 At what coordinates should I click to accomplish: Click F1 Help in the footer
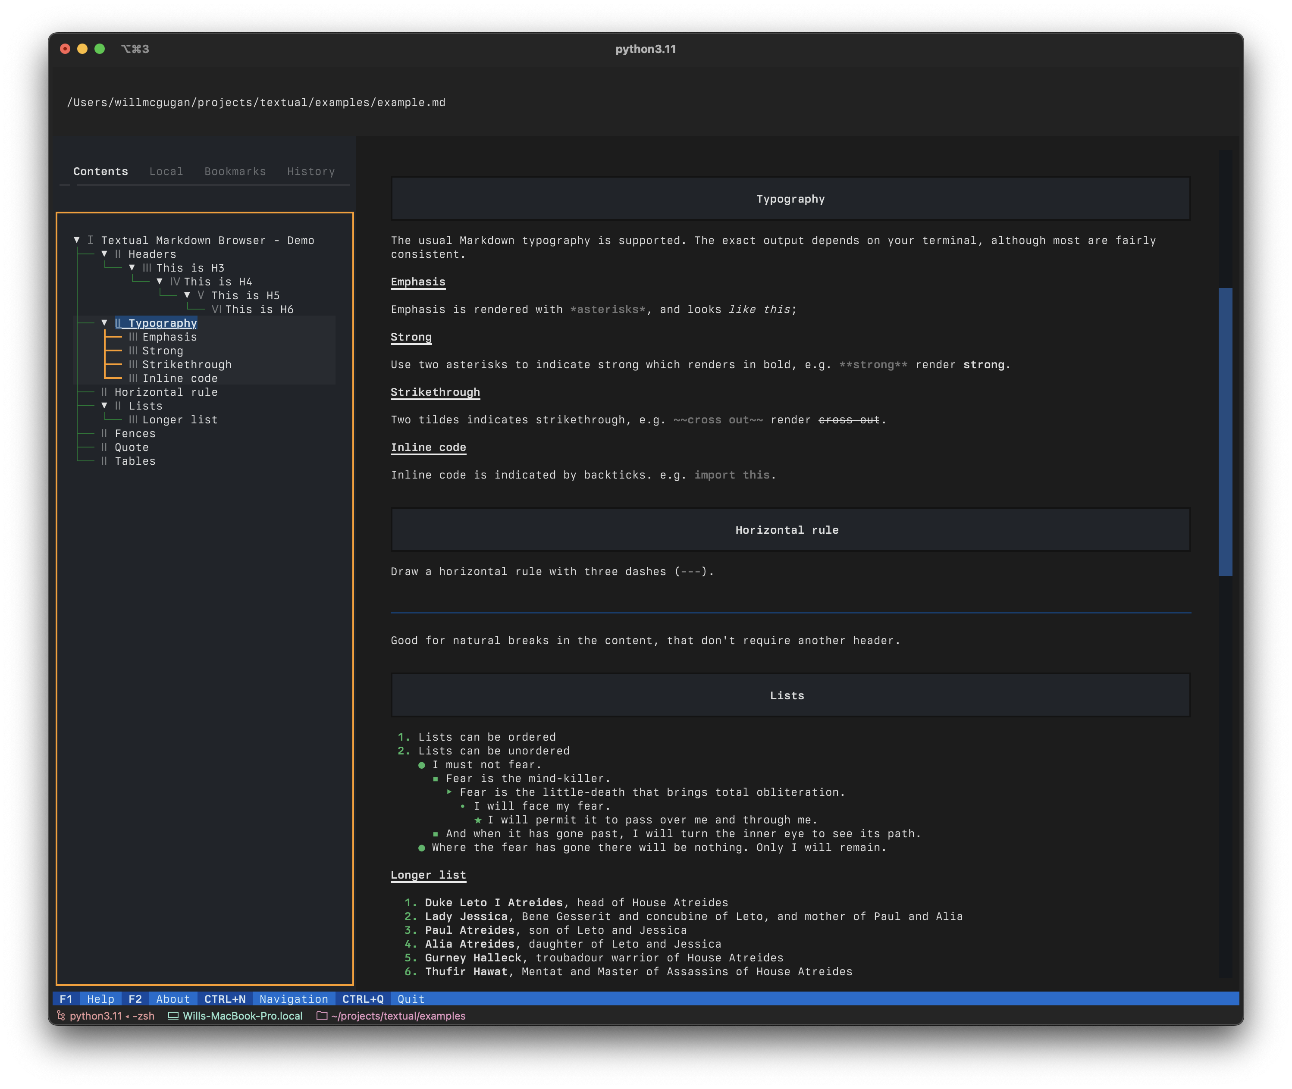87,999
